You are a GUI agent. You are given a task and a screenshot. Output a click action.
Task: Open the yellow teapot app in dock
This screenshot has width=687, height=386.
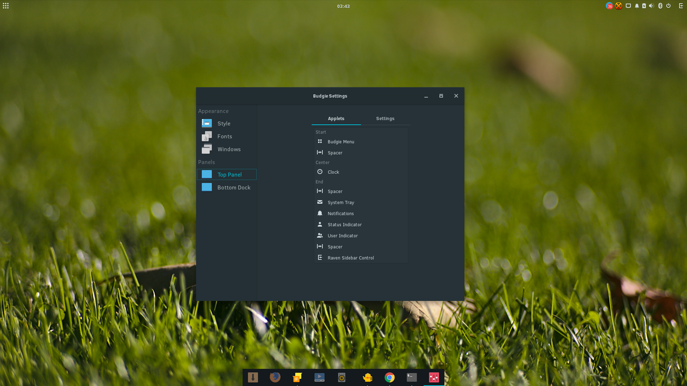(367, 377)
